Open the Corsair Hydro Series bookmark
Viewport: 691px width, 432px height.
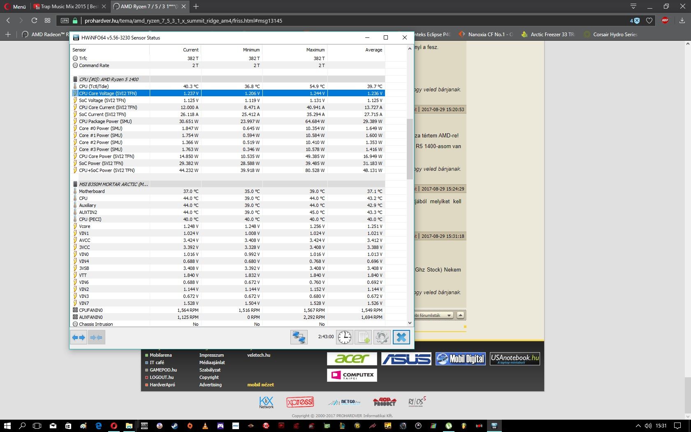click(610, 35)
